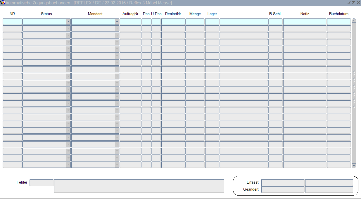
Task: Click the small Fehler code field
Action: tap(42, 182)
